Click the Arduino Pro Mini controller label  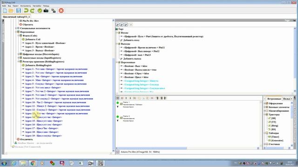coord(140,152)
